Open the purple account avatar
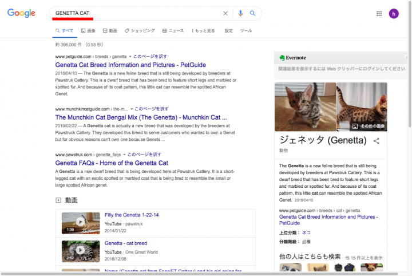This screenshot has width=412, height=276. pos(394,14)
